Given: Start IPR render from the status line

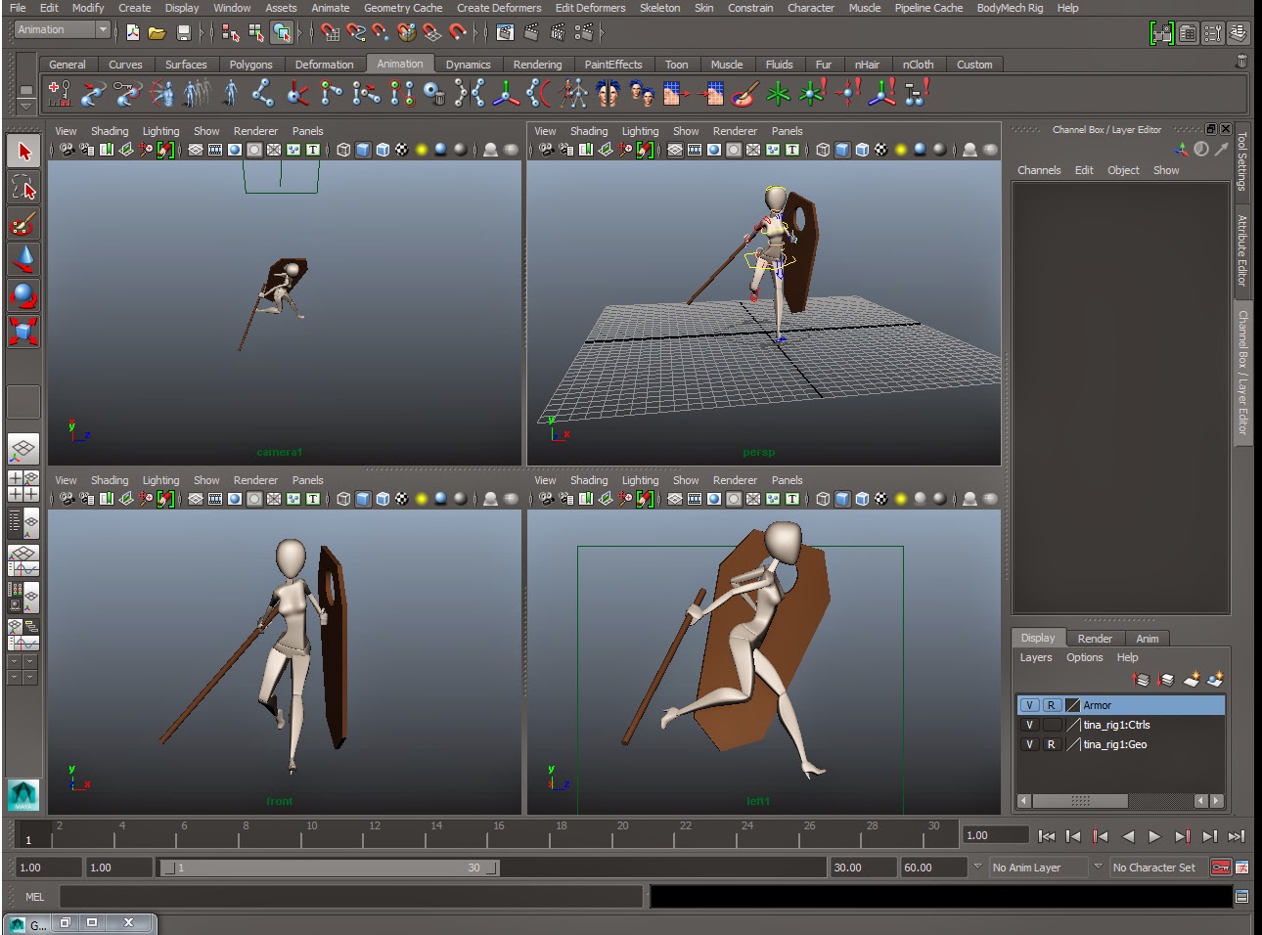Looking at the screenshot, I should point(557,32).
